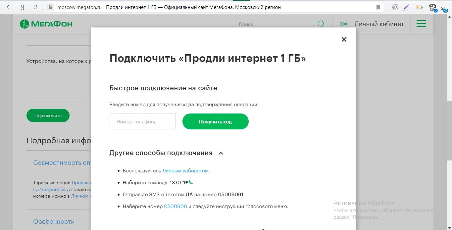Click the padlock site security icon

tap(50, 7)
